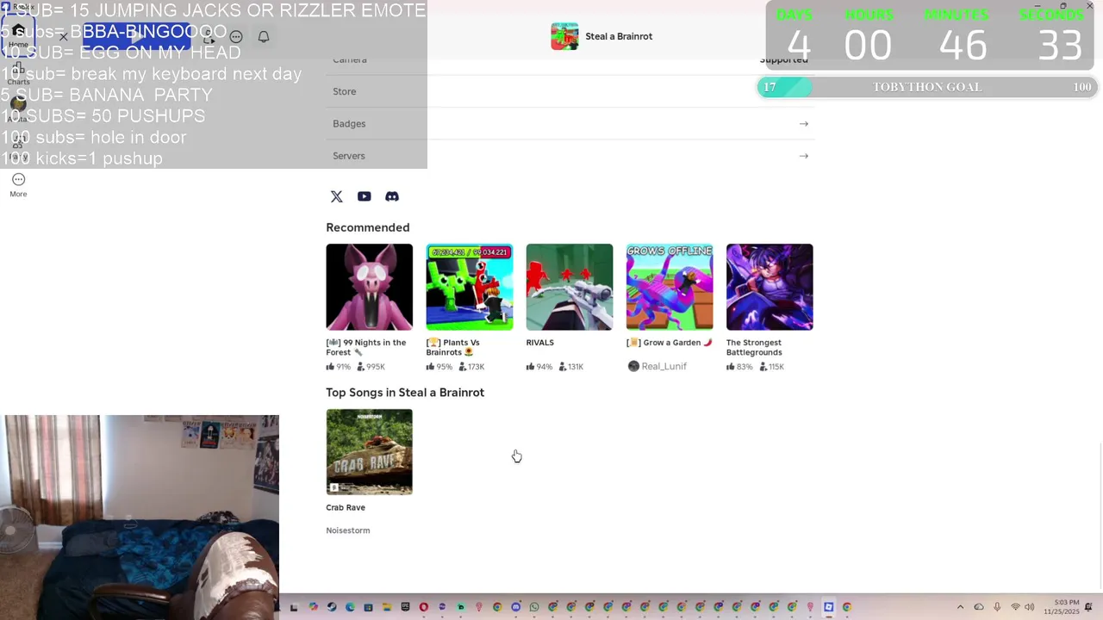Go to Home in Roblox sidebar

(18, 34)
